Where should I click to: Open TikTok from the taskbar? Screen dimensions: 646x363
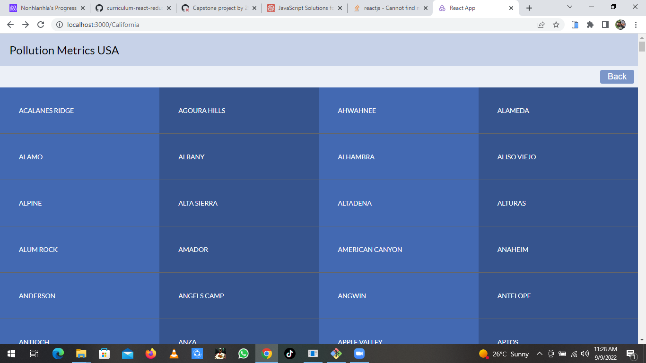[x=289, y=354]
